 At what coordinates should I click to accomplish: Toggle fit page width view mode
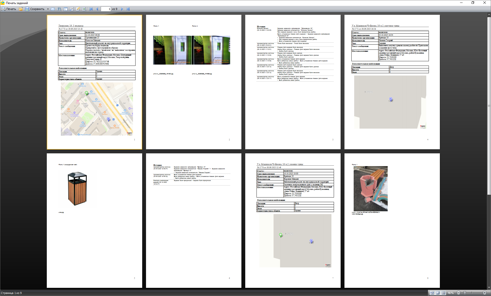tap(432, 293)
